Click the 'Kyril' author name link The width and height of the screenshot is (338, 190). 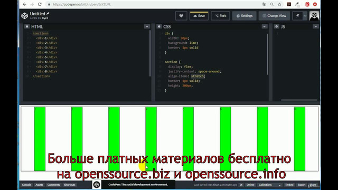pyautogui.click(x=45, y=18)
